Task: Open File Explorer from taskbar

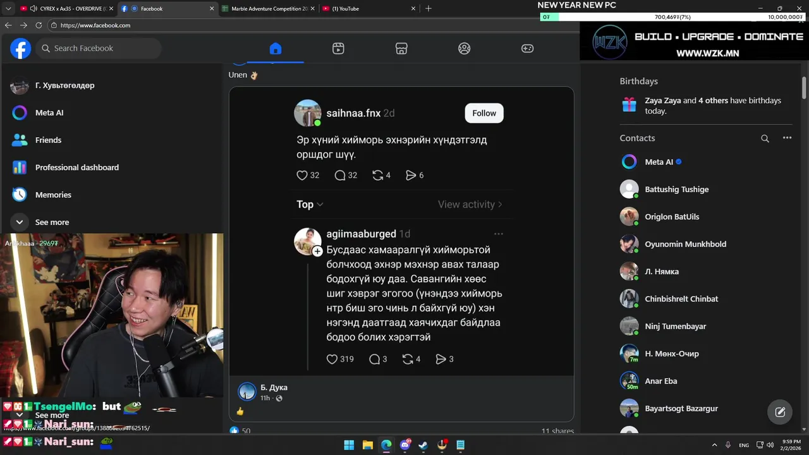Action: click(368, 445)
